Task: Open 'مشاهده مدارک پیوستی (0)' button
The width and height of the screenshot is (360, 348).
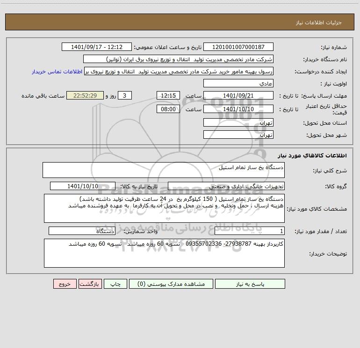Action: (171, 284)
